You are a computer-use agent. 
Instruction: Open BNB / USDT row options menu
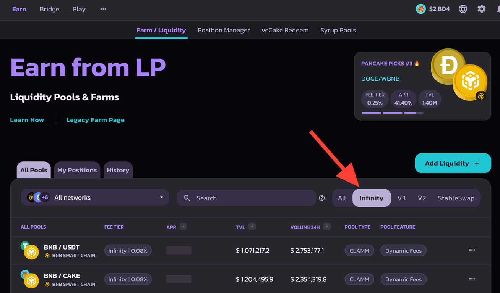472,250
